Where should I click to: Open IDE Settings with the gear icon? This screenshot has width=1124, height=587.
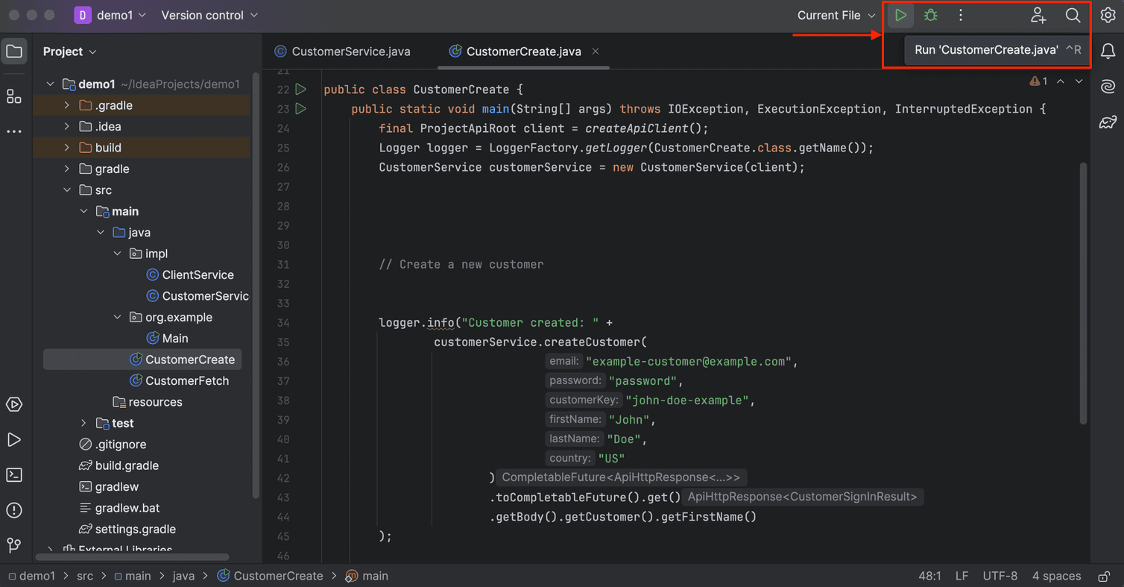[1108, 15]
